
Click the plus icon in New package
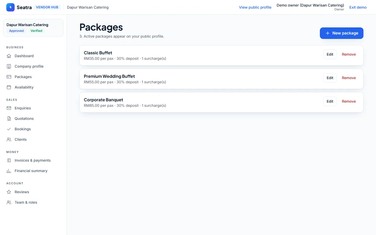point(327,33)
